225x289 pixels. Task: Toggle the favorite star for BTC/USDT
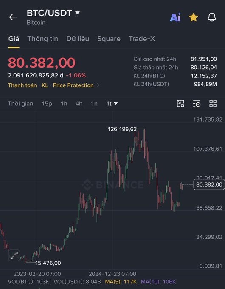point(194,17)
